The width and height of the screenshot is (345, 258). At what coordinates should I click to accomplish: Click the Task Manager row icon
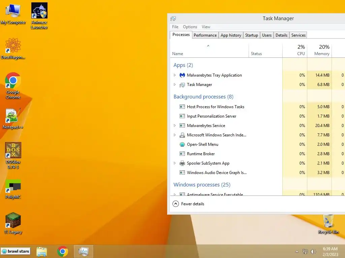[x=182, y=85]
